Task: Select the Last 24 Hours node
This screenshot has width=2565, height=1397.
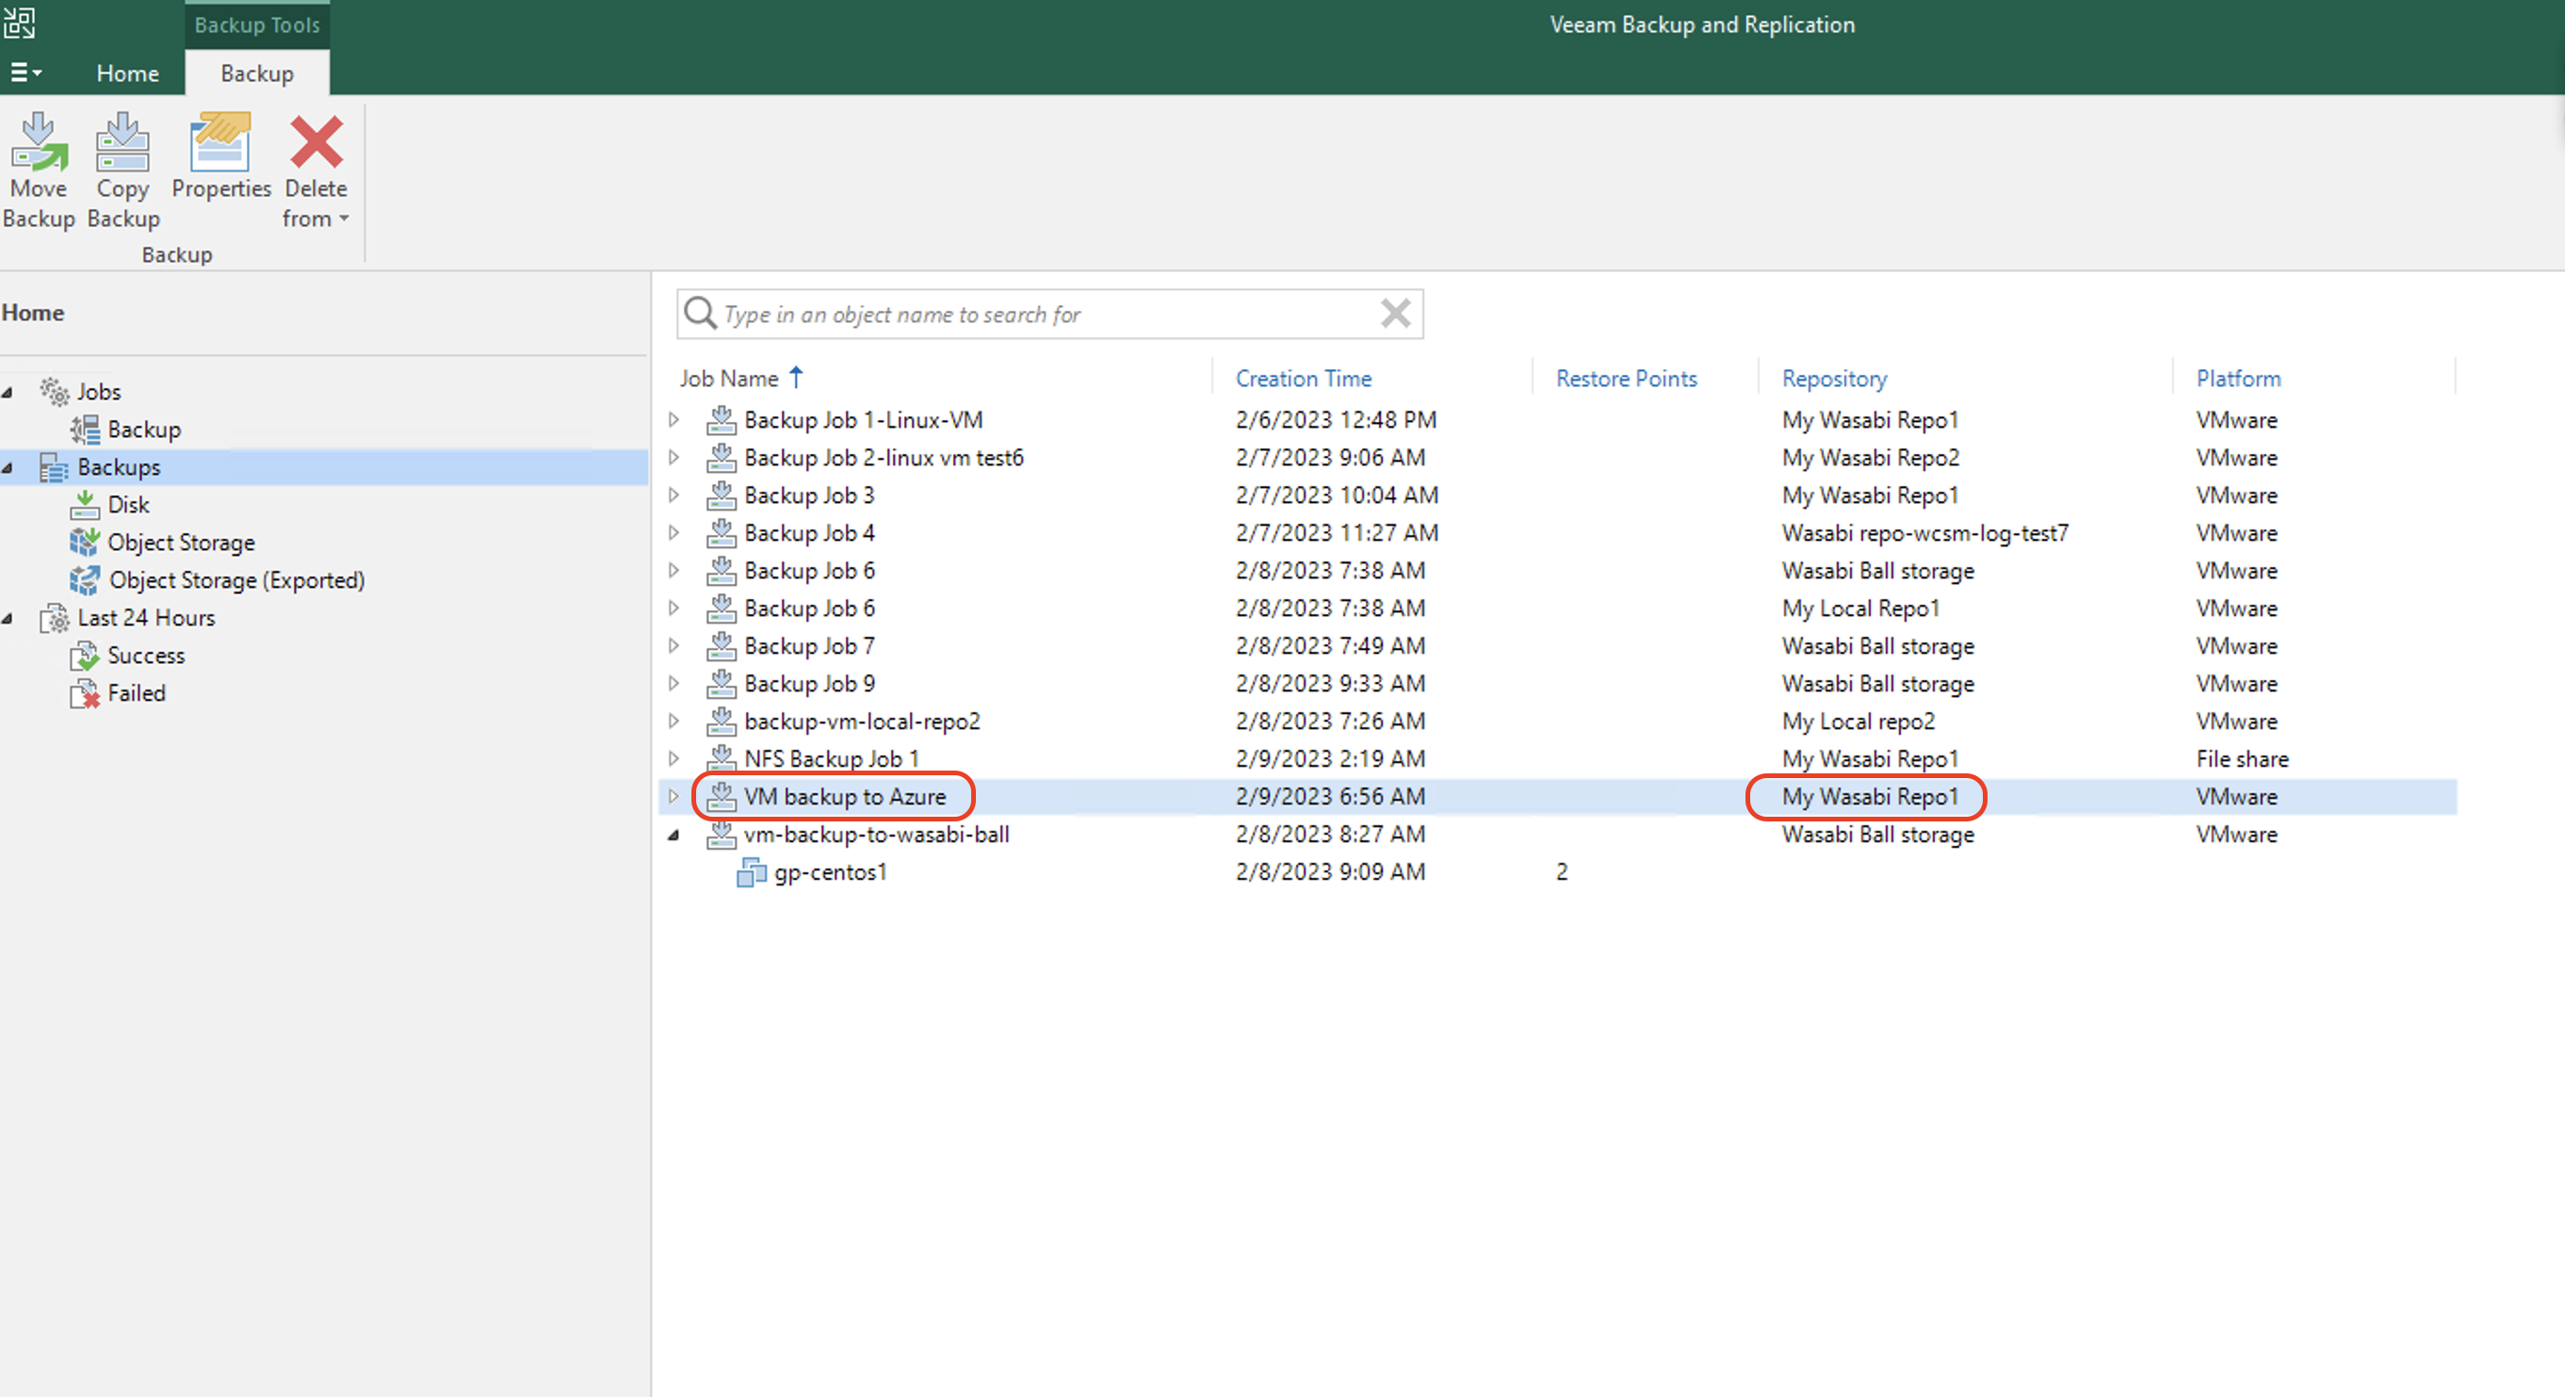Action: coord(145,618)
